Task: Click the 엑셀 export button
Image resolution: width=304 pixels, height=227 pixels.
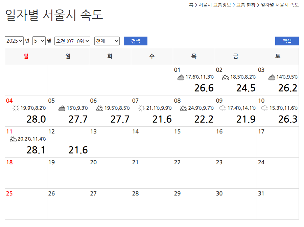Action: click(287, 41)
